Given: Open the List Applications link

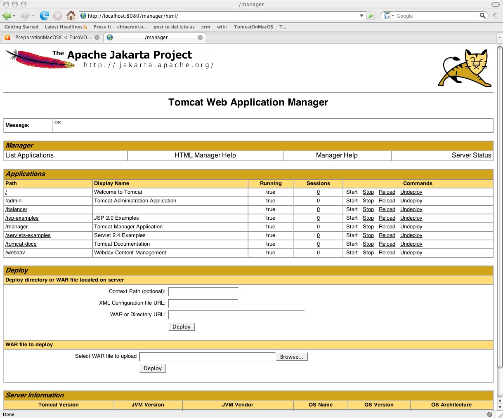Looking at the screenshot, I should coord(29,155).
